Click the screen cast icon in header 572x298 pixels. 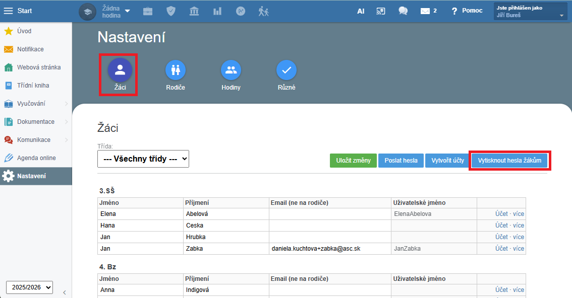tap(381, 11)
